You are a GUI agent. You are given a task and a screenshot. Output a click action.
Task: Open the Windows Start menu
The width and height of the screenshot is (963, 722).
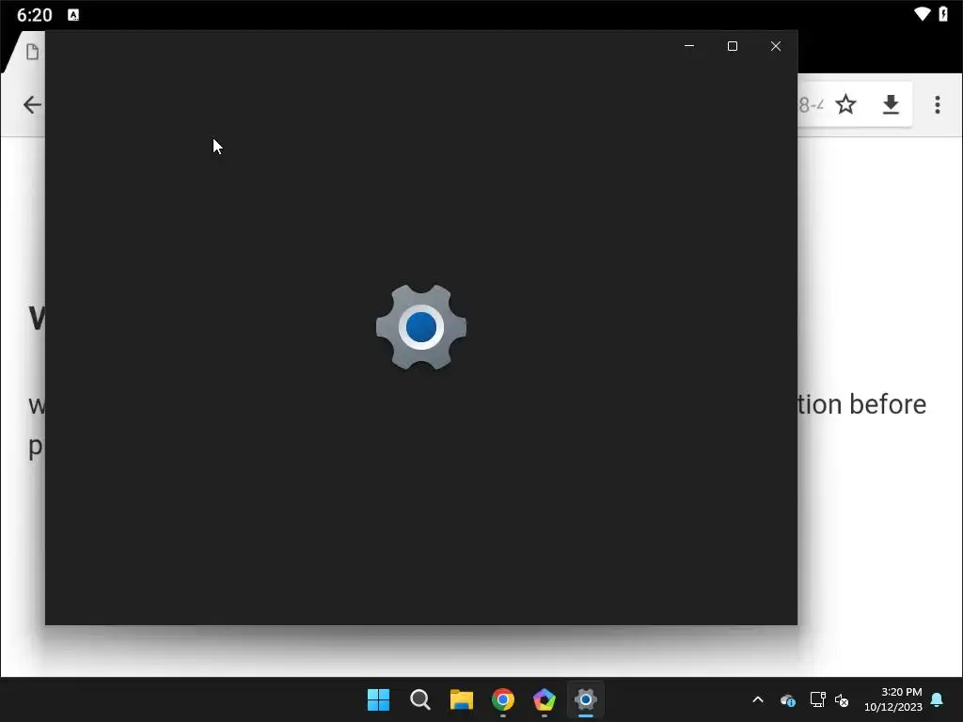coord(378,699)
